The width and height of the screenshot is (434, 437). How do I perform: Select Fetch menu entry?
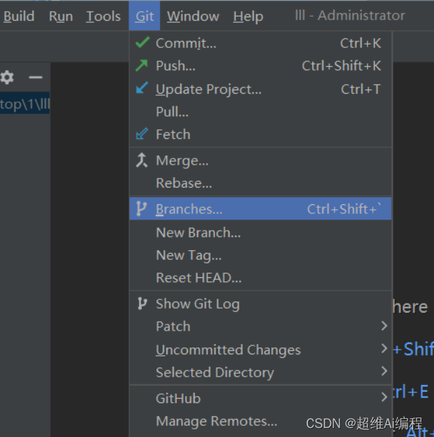pos(261,134)
